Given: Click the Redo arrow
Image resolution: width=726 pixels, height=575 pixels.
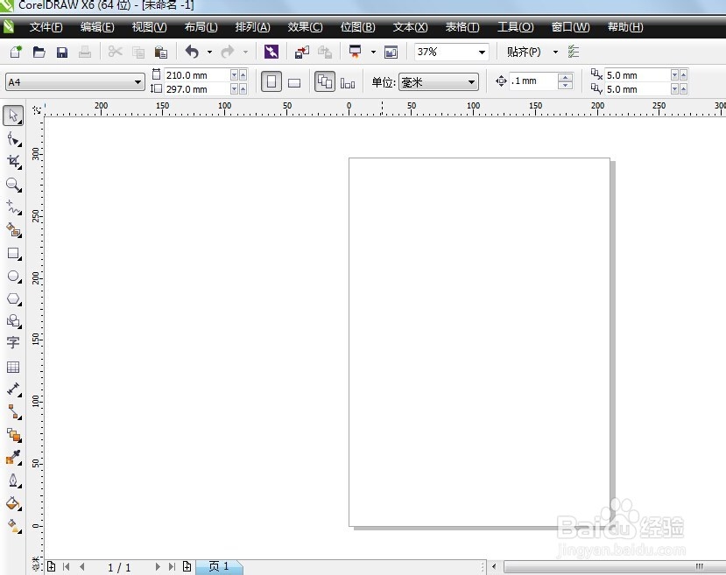Looking at the screenshot, I should pyautogui.click(x=228, y=52).
